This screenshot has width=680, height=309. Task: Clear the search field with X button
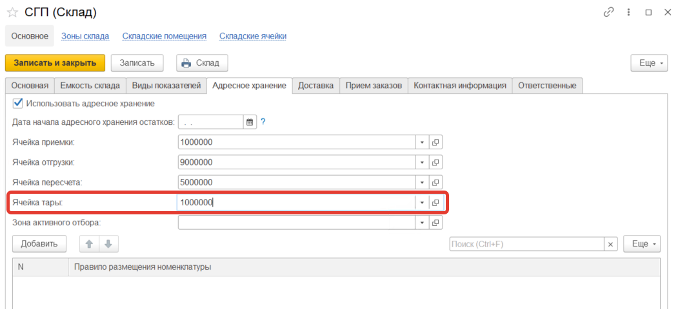610,245
